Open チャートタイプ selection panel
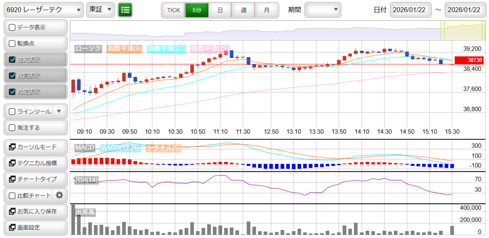Image resolution: width=489 pixels, height=238 pixels. 35,179
